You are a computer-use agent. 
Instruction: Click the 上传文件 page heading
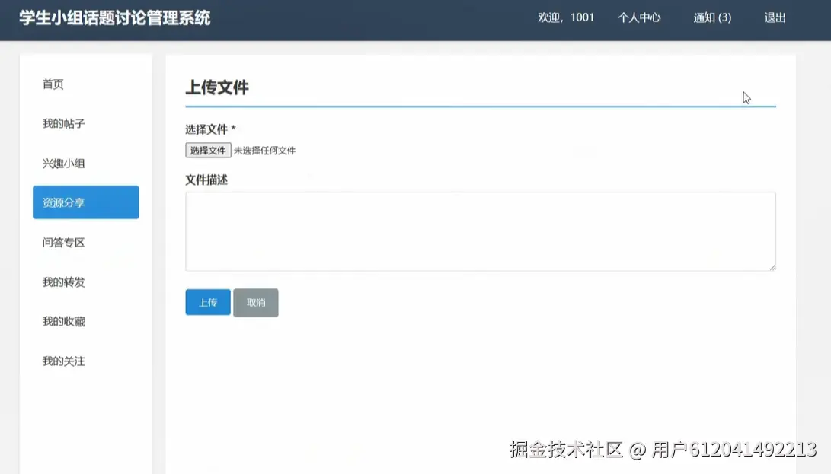coord(219,87)
